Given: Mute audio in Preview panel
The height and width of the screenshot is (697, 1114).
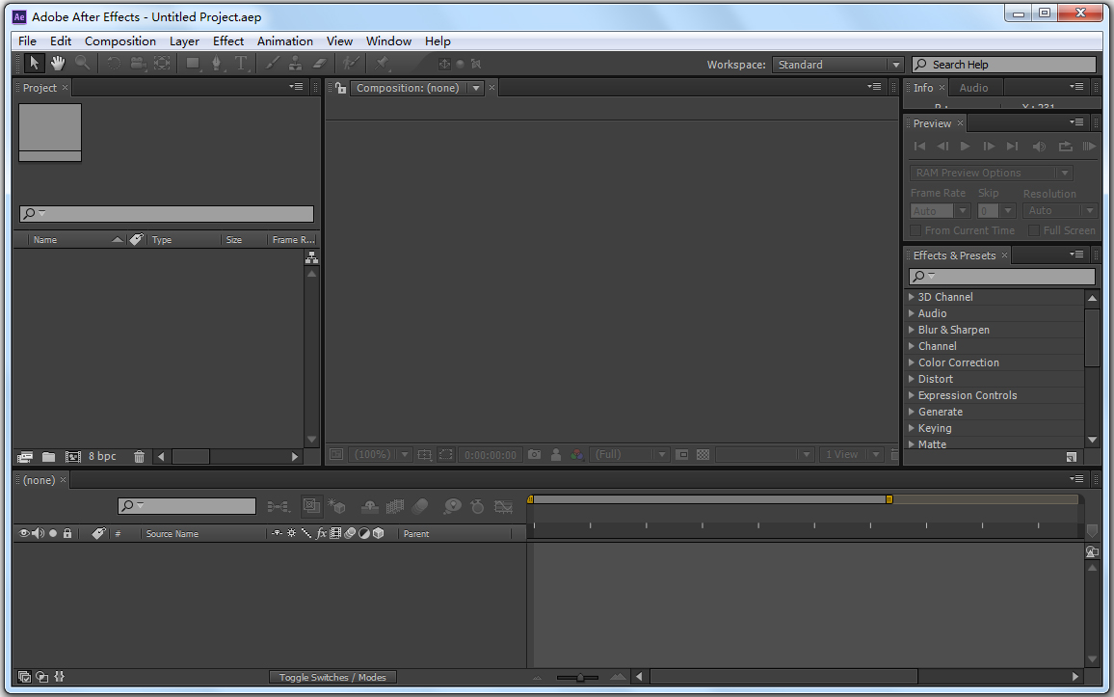Looking at the screenshot, I should [x=1039, y=147].
